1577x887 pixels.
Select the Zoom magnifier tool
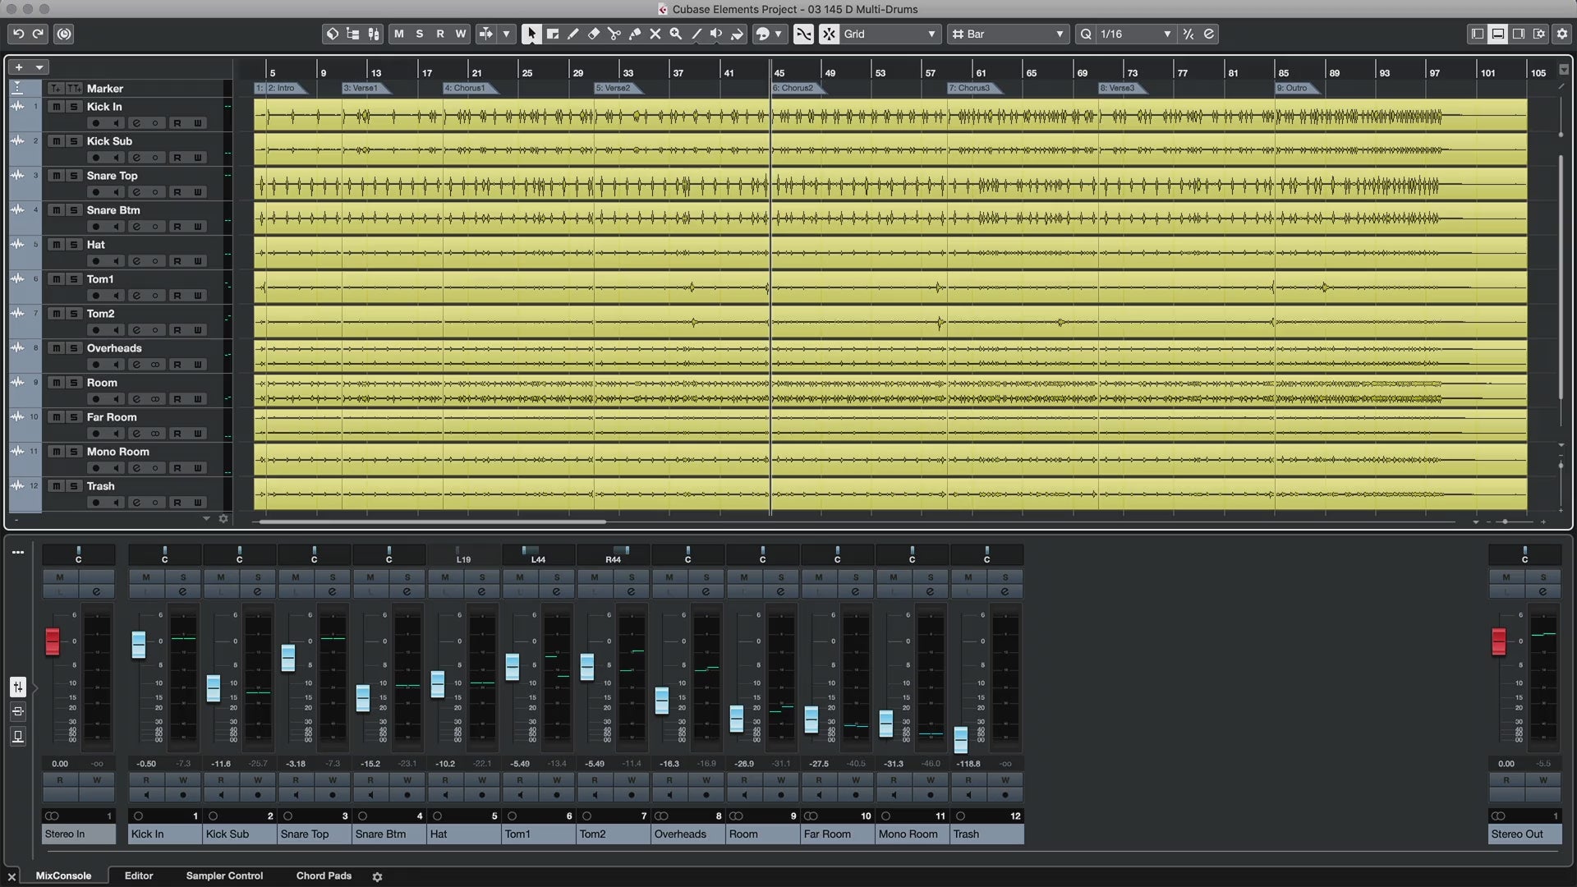(x=675, y=34)
